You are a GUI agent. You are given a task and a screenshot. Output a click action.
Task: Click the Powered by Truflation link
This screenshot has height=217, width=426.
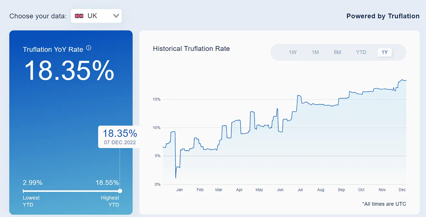click(x=383, y=16)
